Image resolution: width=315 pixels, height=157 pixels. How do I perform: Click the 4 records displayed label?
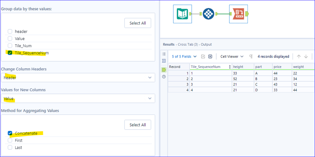(x=273, y=57)
